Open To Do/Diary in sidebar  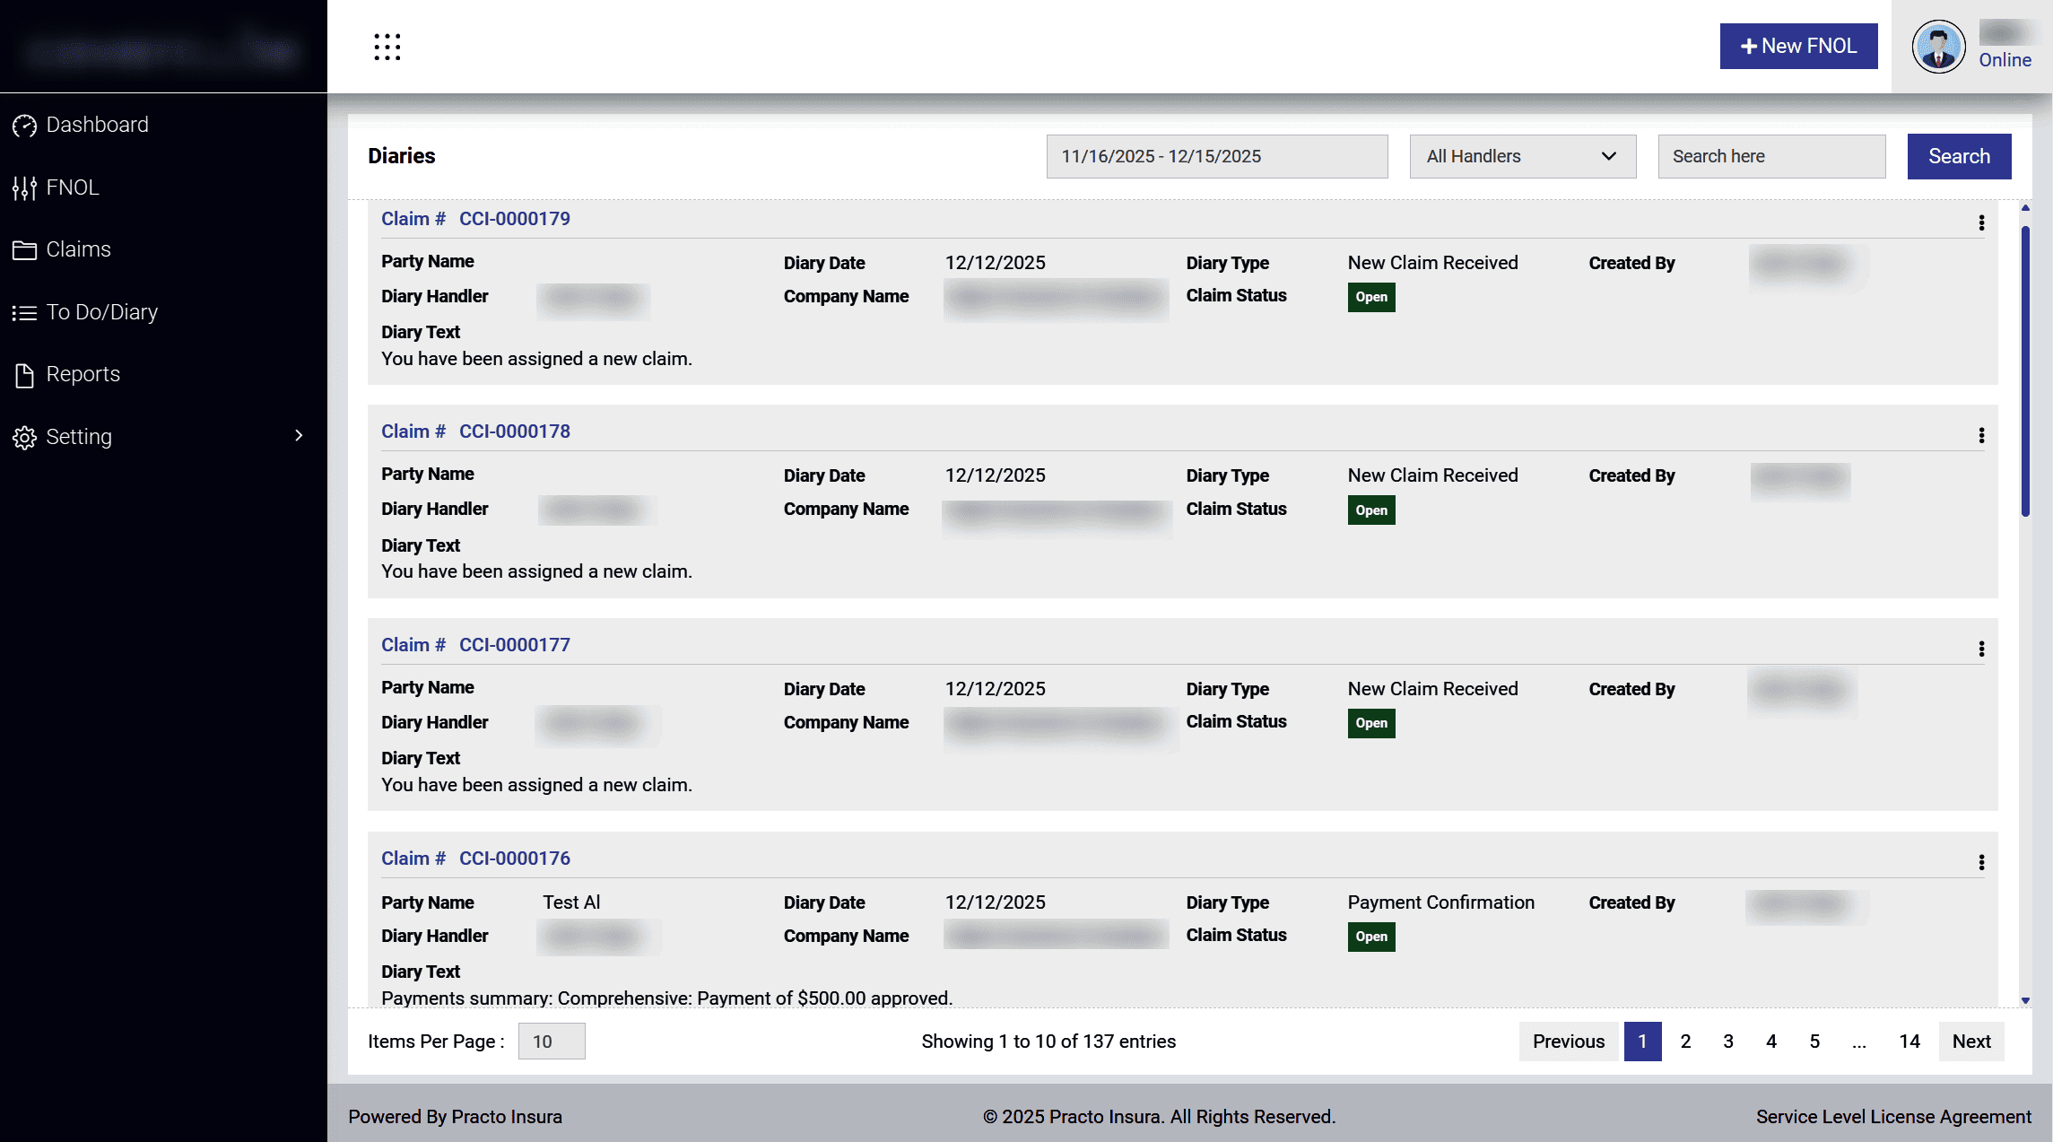(101, 312)
